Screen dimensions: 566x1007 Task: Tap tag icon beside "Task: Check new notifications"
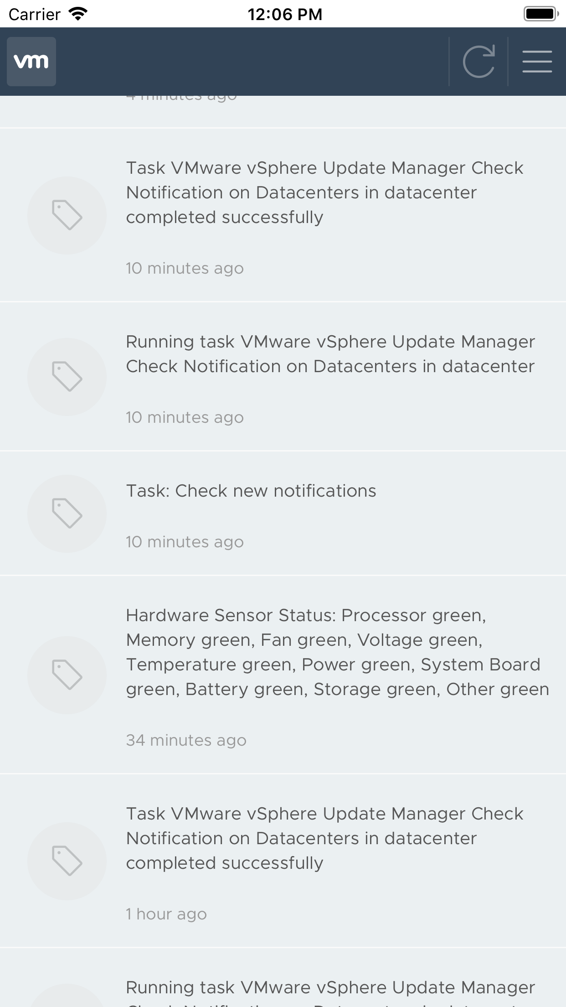tap(67, 514)
